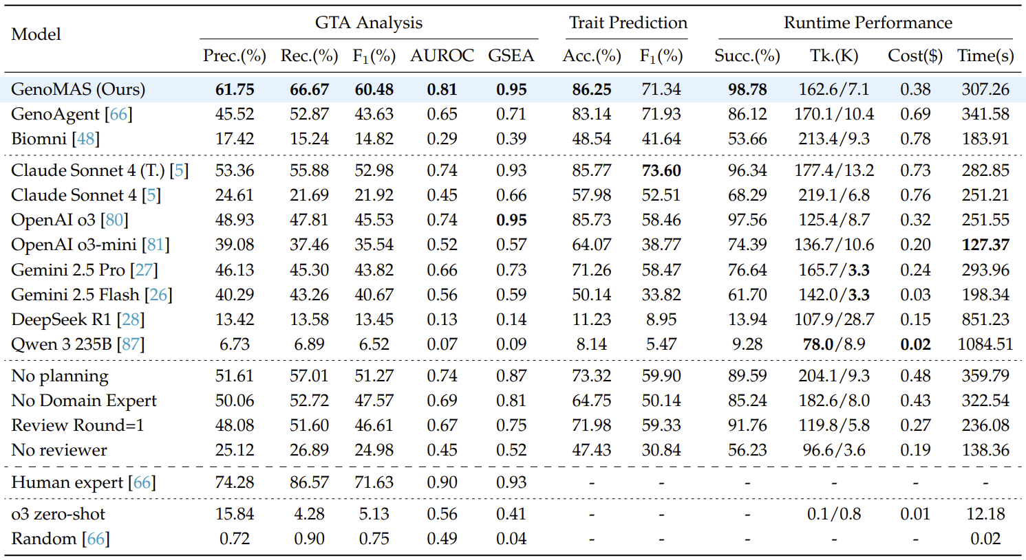Select the GTA Analysis group header
The image size is (1026, 560).
(368, 23)
